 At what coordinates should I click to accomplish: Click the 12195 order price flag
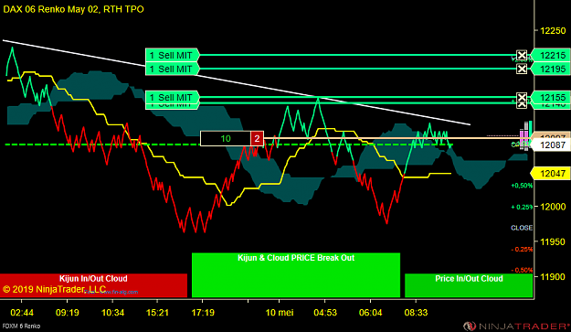551,69
